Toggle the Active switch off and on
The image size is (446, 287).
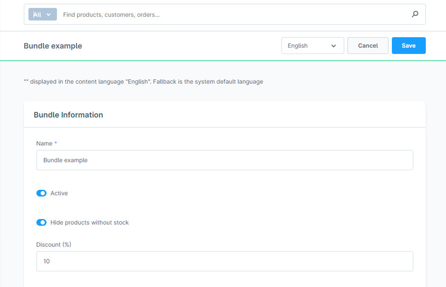point(41,193)
